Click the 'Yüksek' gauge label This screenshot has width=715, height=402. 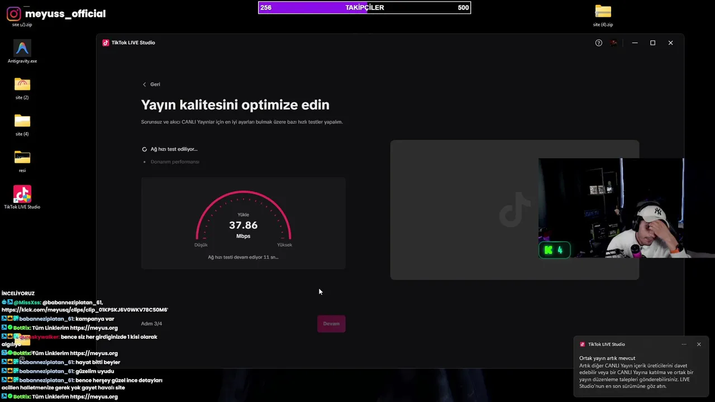pos(284,245)
